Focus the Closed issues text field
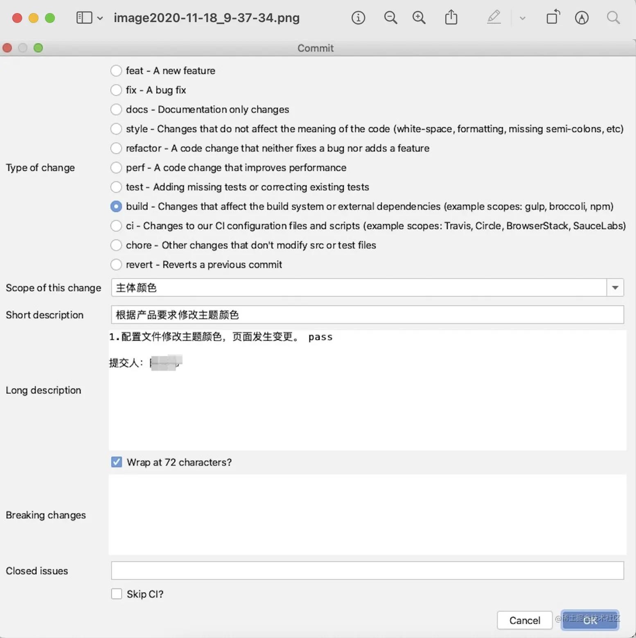This screenshot has width=636, height=638. (367, 571)
